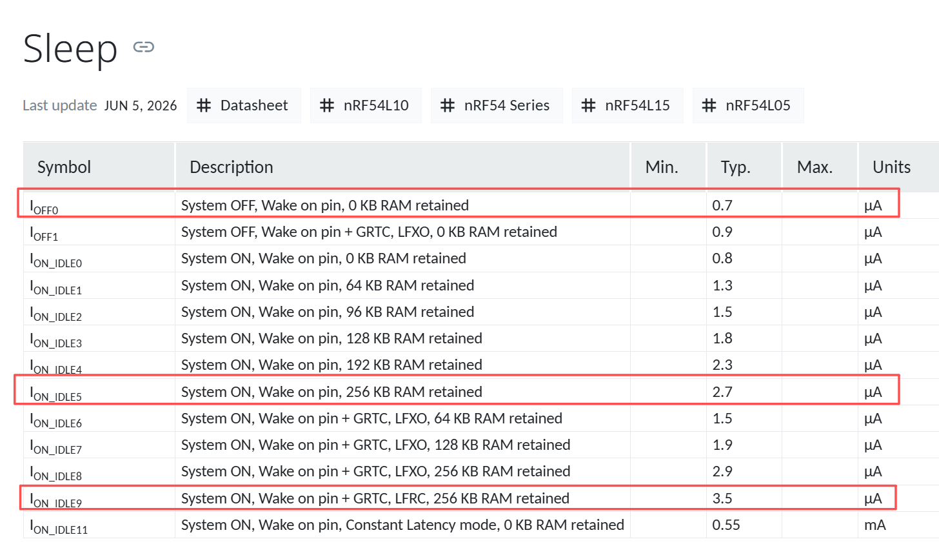Viewport: 939px width, 557px height.
Task: Copy the Sleep heading anchor link icon
Action: coord(143,47)
